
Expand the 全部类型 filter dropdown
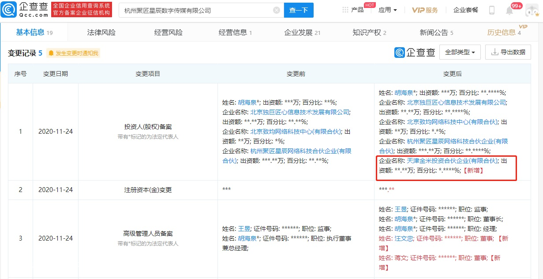(x=460, y=52)
